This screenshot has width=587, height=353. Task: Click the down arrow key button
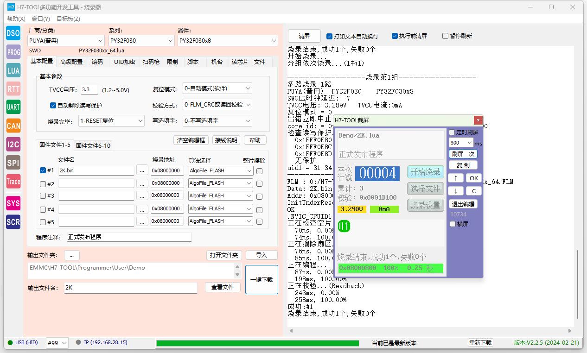tap(456, 190)
